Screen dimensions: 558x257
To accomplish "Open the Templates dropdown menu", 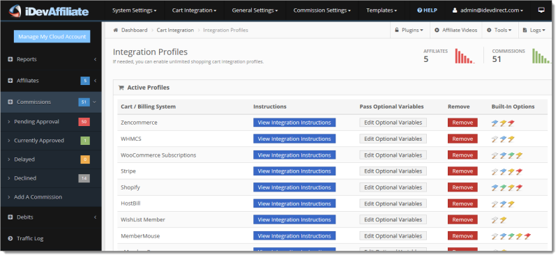I will (382, 10).
